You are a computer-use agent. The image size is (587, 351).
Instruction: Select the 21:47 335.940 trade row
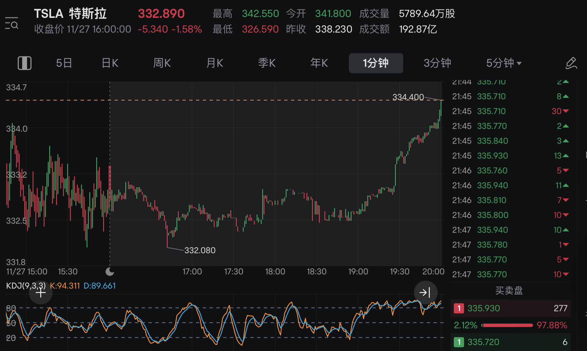510,230
